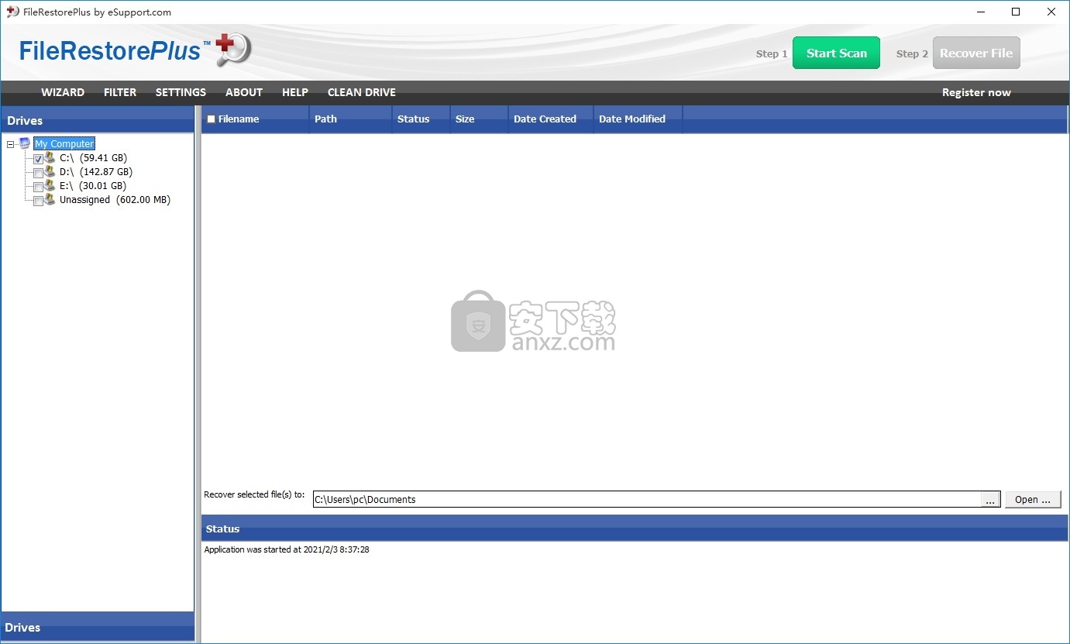Viewport: 1070px width, 644px height.
Task: Select the C:\ (59.41 GB) entry
Action: coord(93,157)
